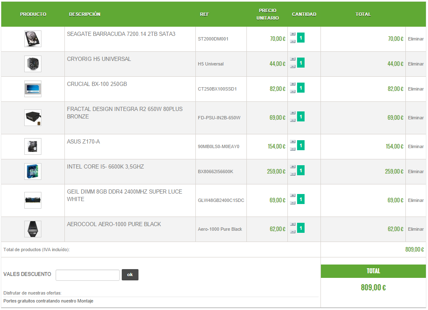This screenshot has width=428, height=310.
Task: Open Aerocool Aero-1000 Pure Black description
Action: pos(114,224)
